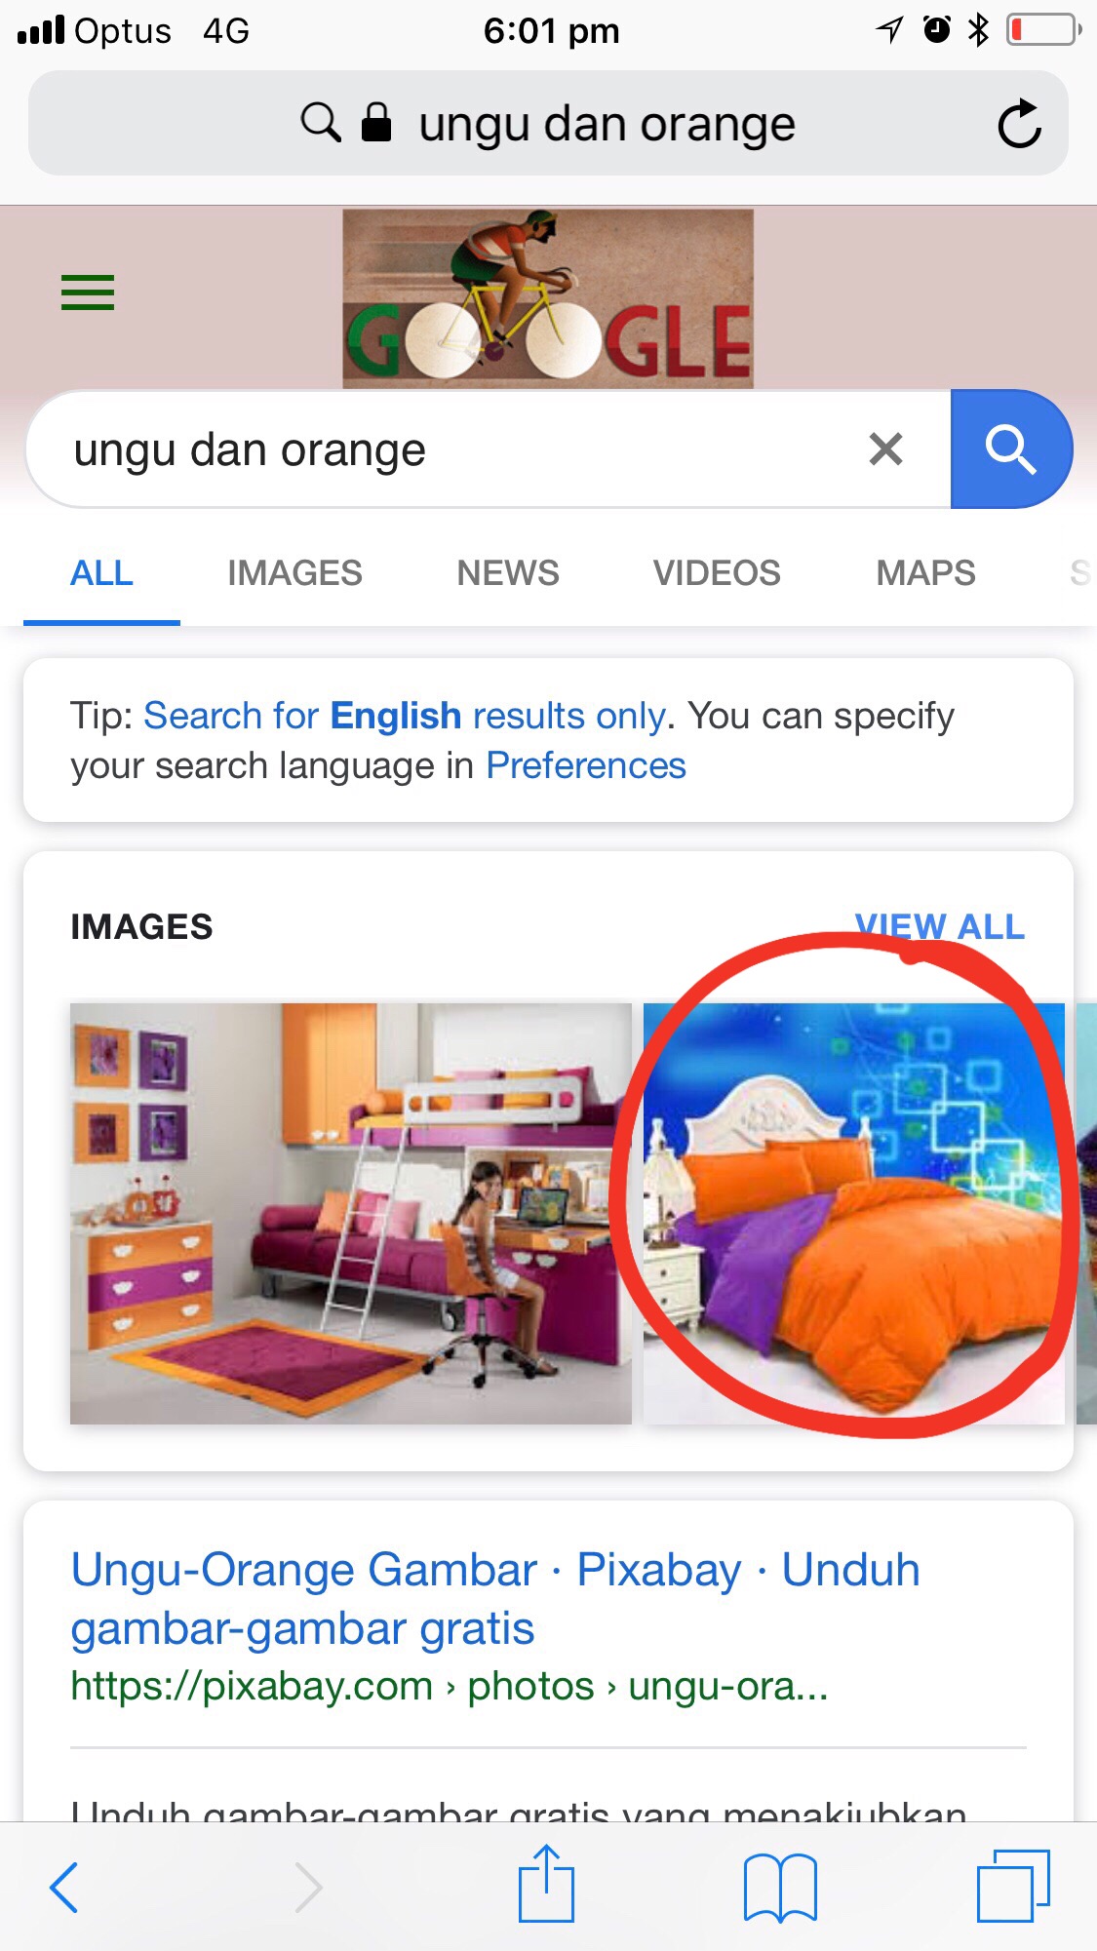Clear the search box text
Screen dimensions: 1097x1951
(885, 449)
